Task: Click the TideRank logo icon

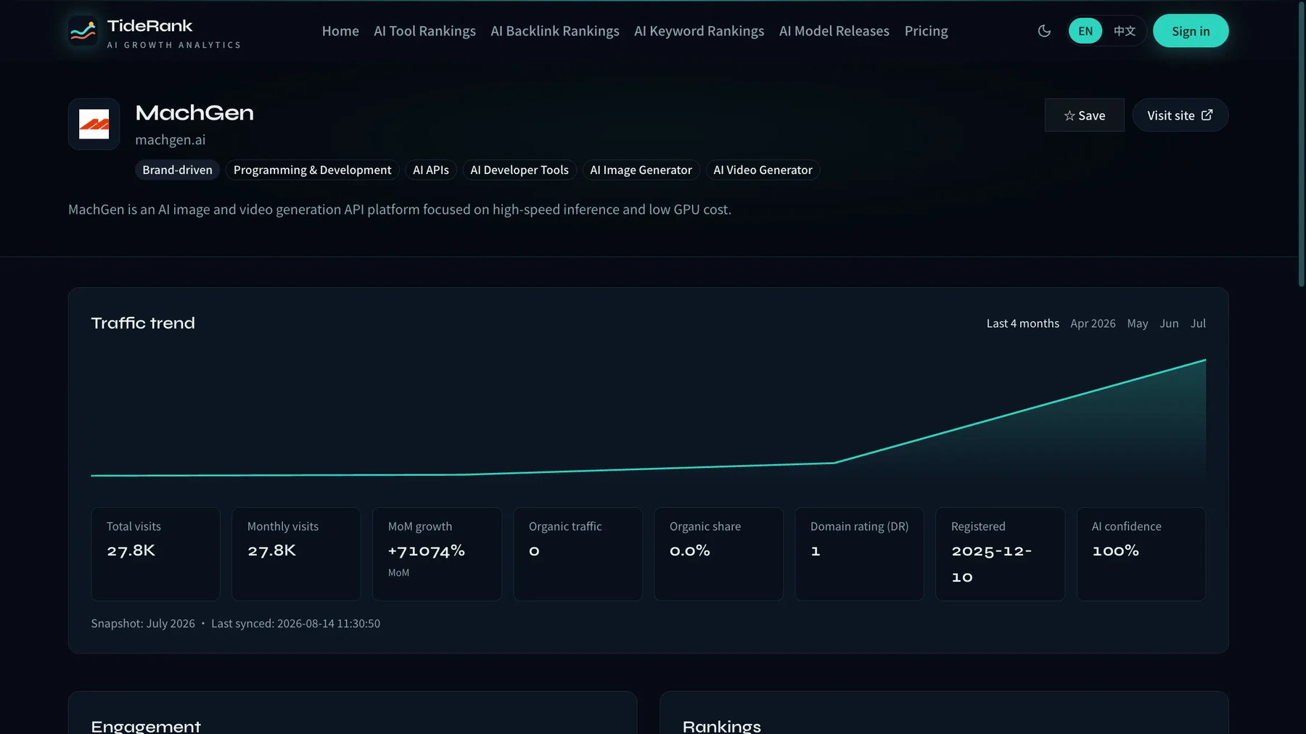Action: pos(83,31)
